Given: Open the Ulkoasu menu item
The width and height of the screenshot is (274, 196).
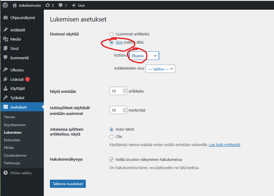Looking at the screenshot, I should 22,70.
